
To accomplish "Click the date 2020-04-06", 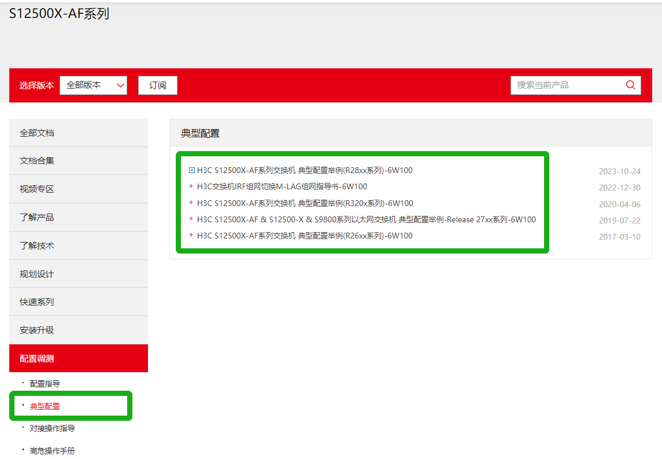I will pos(619,204).
